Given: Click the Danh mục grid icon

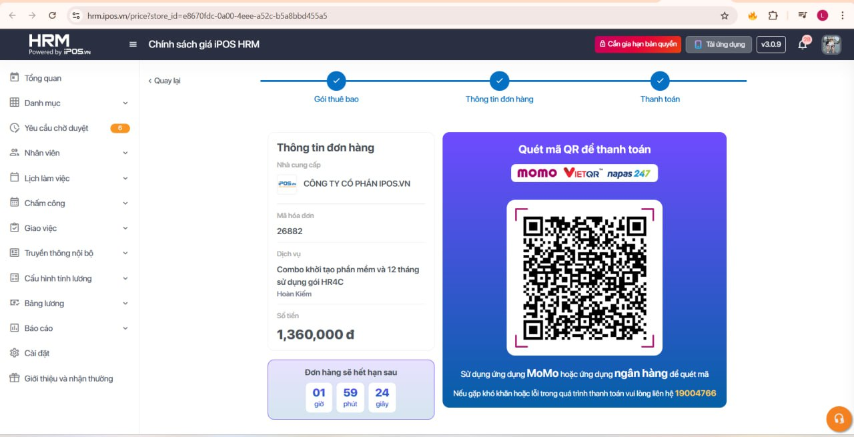Looking at the screenshot, I should click(x=15, y=103).
